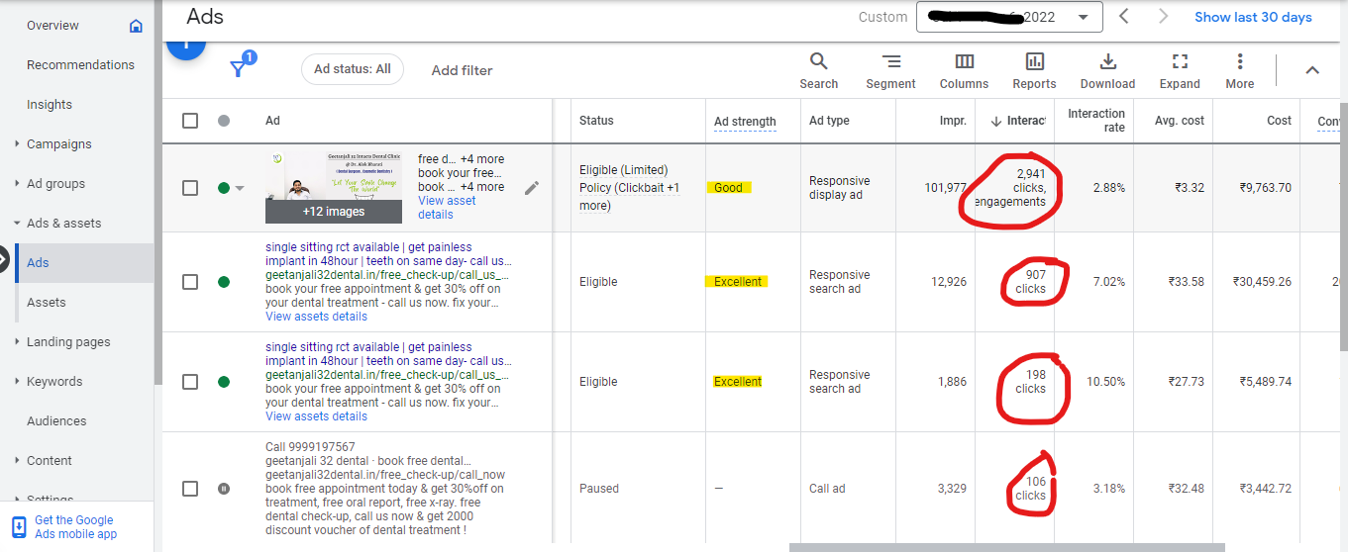The image size is (1348, 552).
Task: Toggle the select-all checkbox in table header
Action: click(x=190, y=121)
